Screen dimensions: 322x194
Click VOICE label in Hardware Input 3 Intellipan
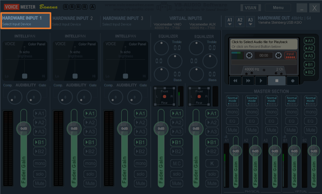coord(111,44)
